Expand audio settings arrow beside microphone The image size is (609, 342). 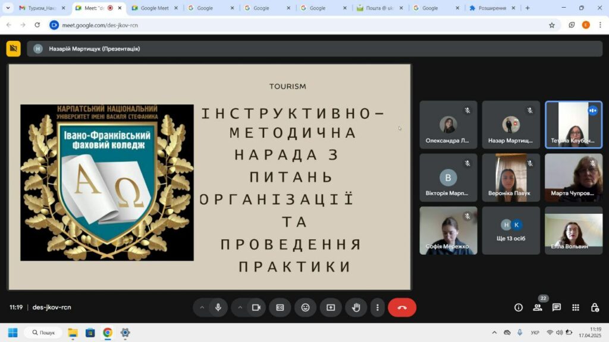202,308
